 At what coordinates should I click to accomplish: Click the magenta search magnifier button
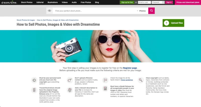152,11
